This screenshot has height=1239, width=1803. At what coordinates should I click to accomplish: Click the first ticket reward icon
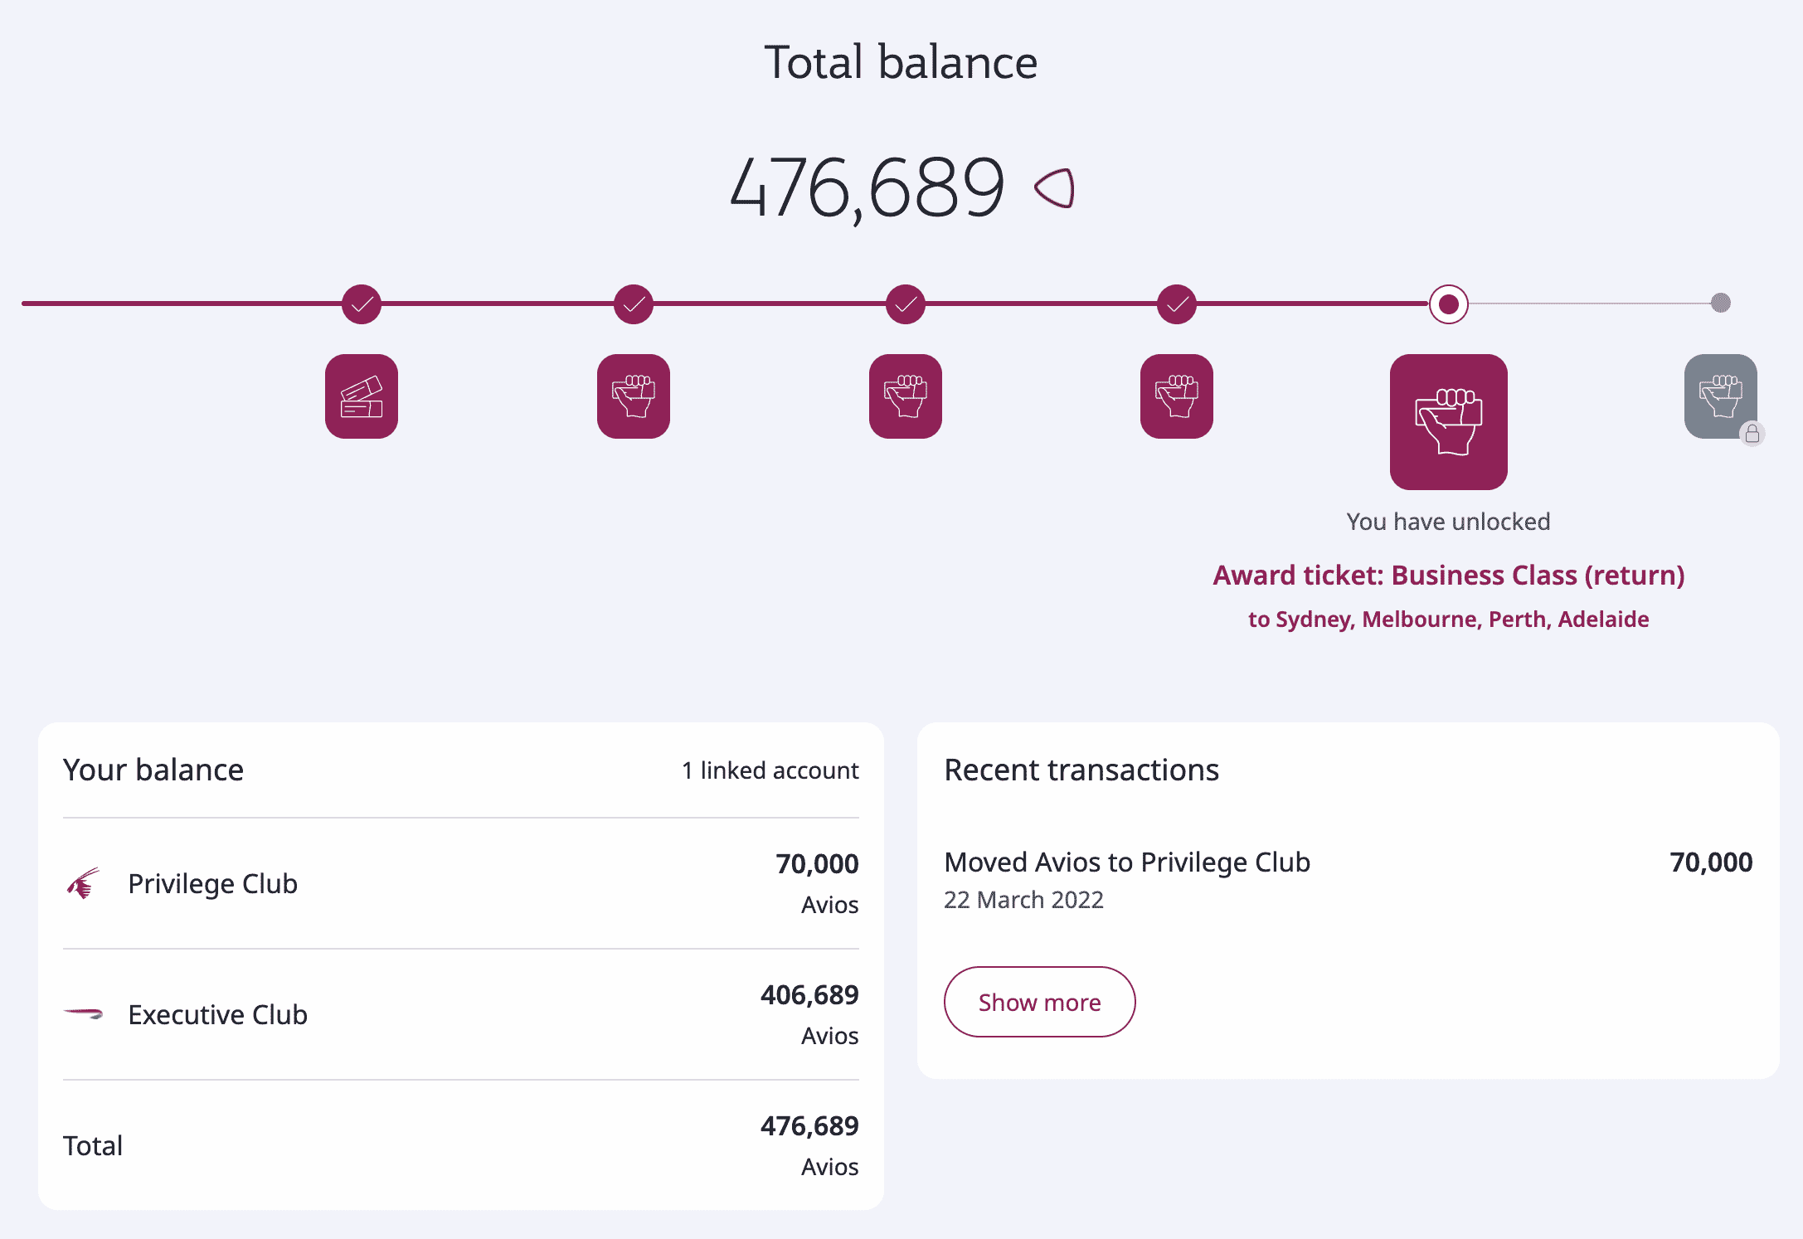(362, 396)
